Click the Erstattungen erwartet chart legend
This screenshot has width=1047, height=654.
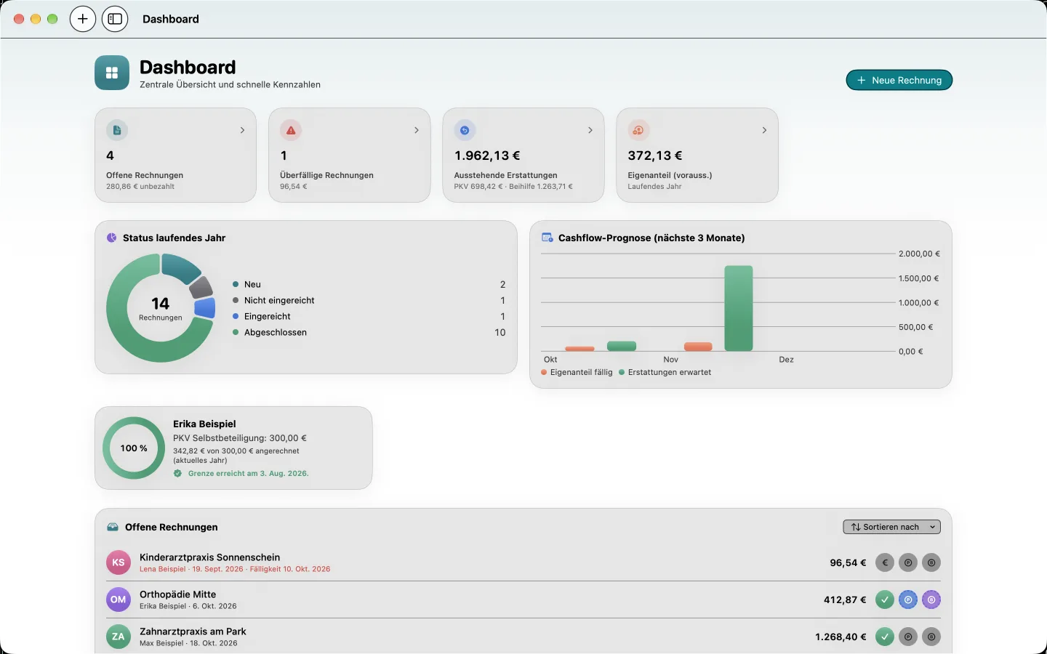[x=665, y=372]
